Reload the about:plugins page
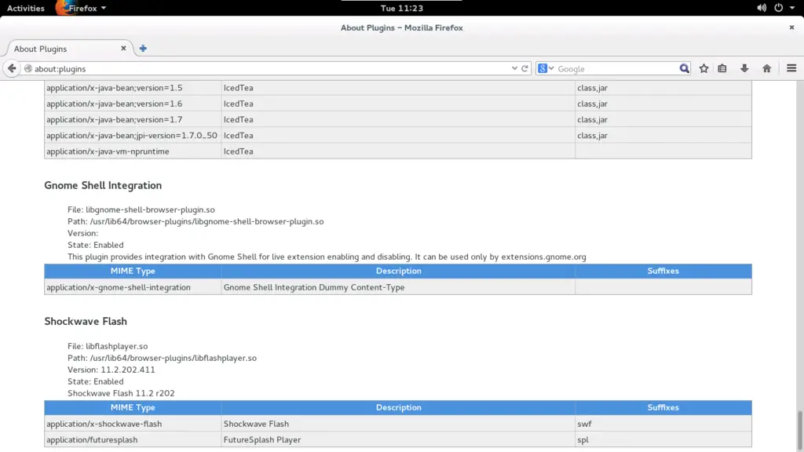 coord(524,69)
